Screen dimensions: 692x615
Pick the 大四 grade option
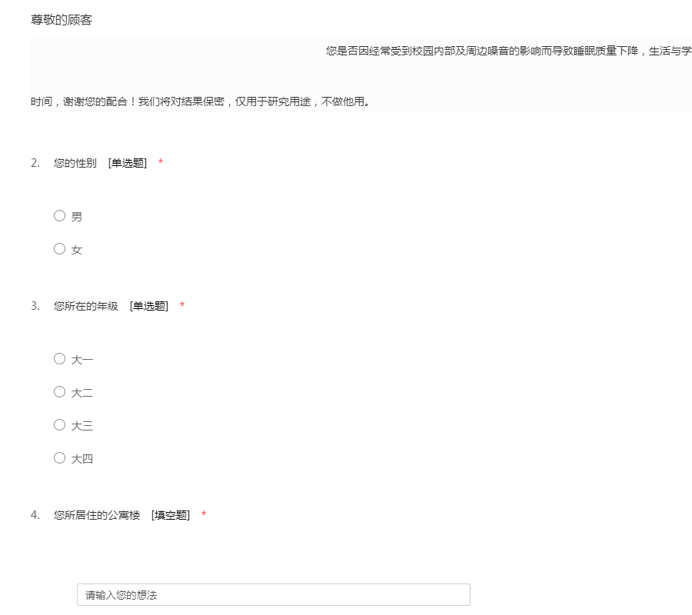tap(60, 458)
